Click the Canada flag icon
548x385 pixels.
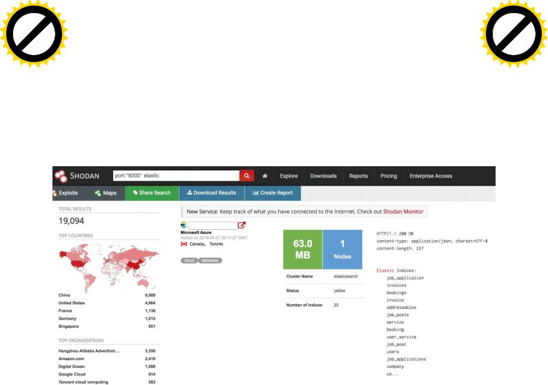(184, 244)
